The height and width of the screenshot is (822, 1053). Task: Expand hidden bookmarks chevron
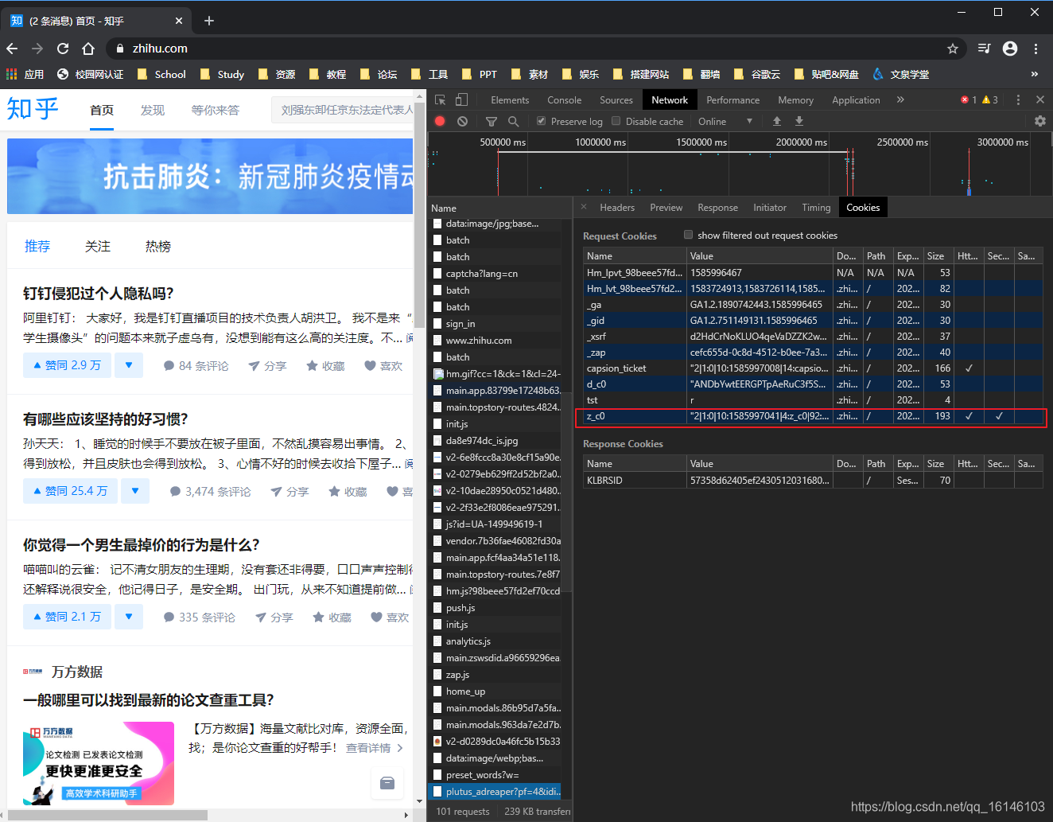tap(1035, 74)
